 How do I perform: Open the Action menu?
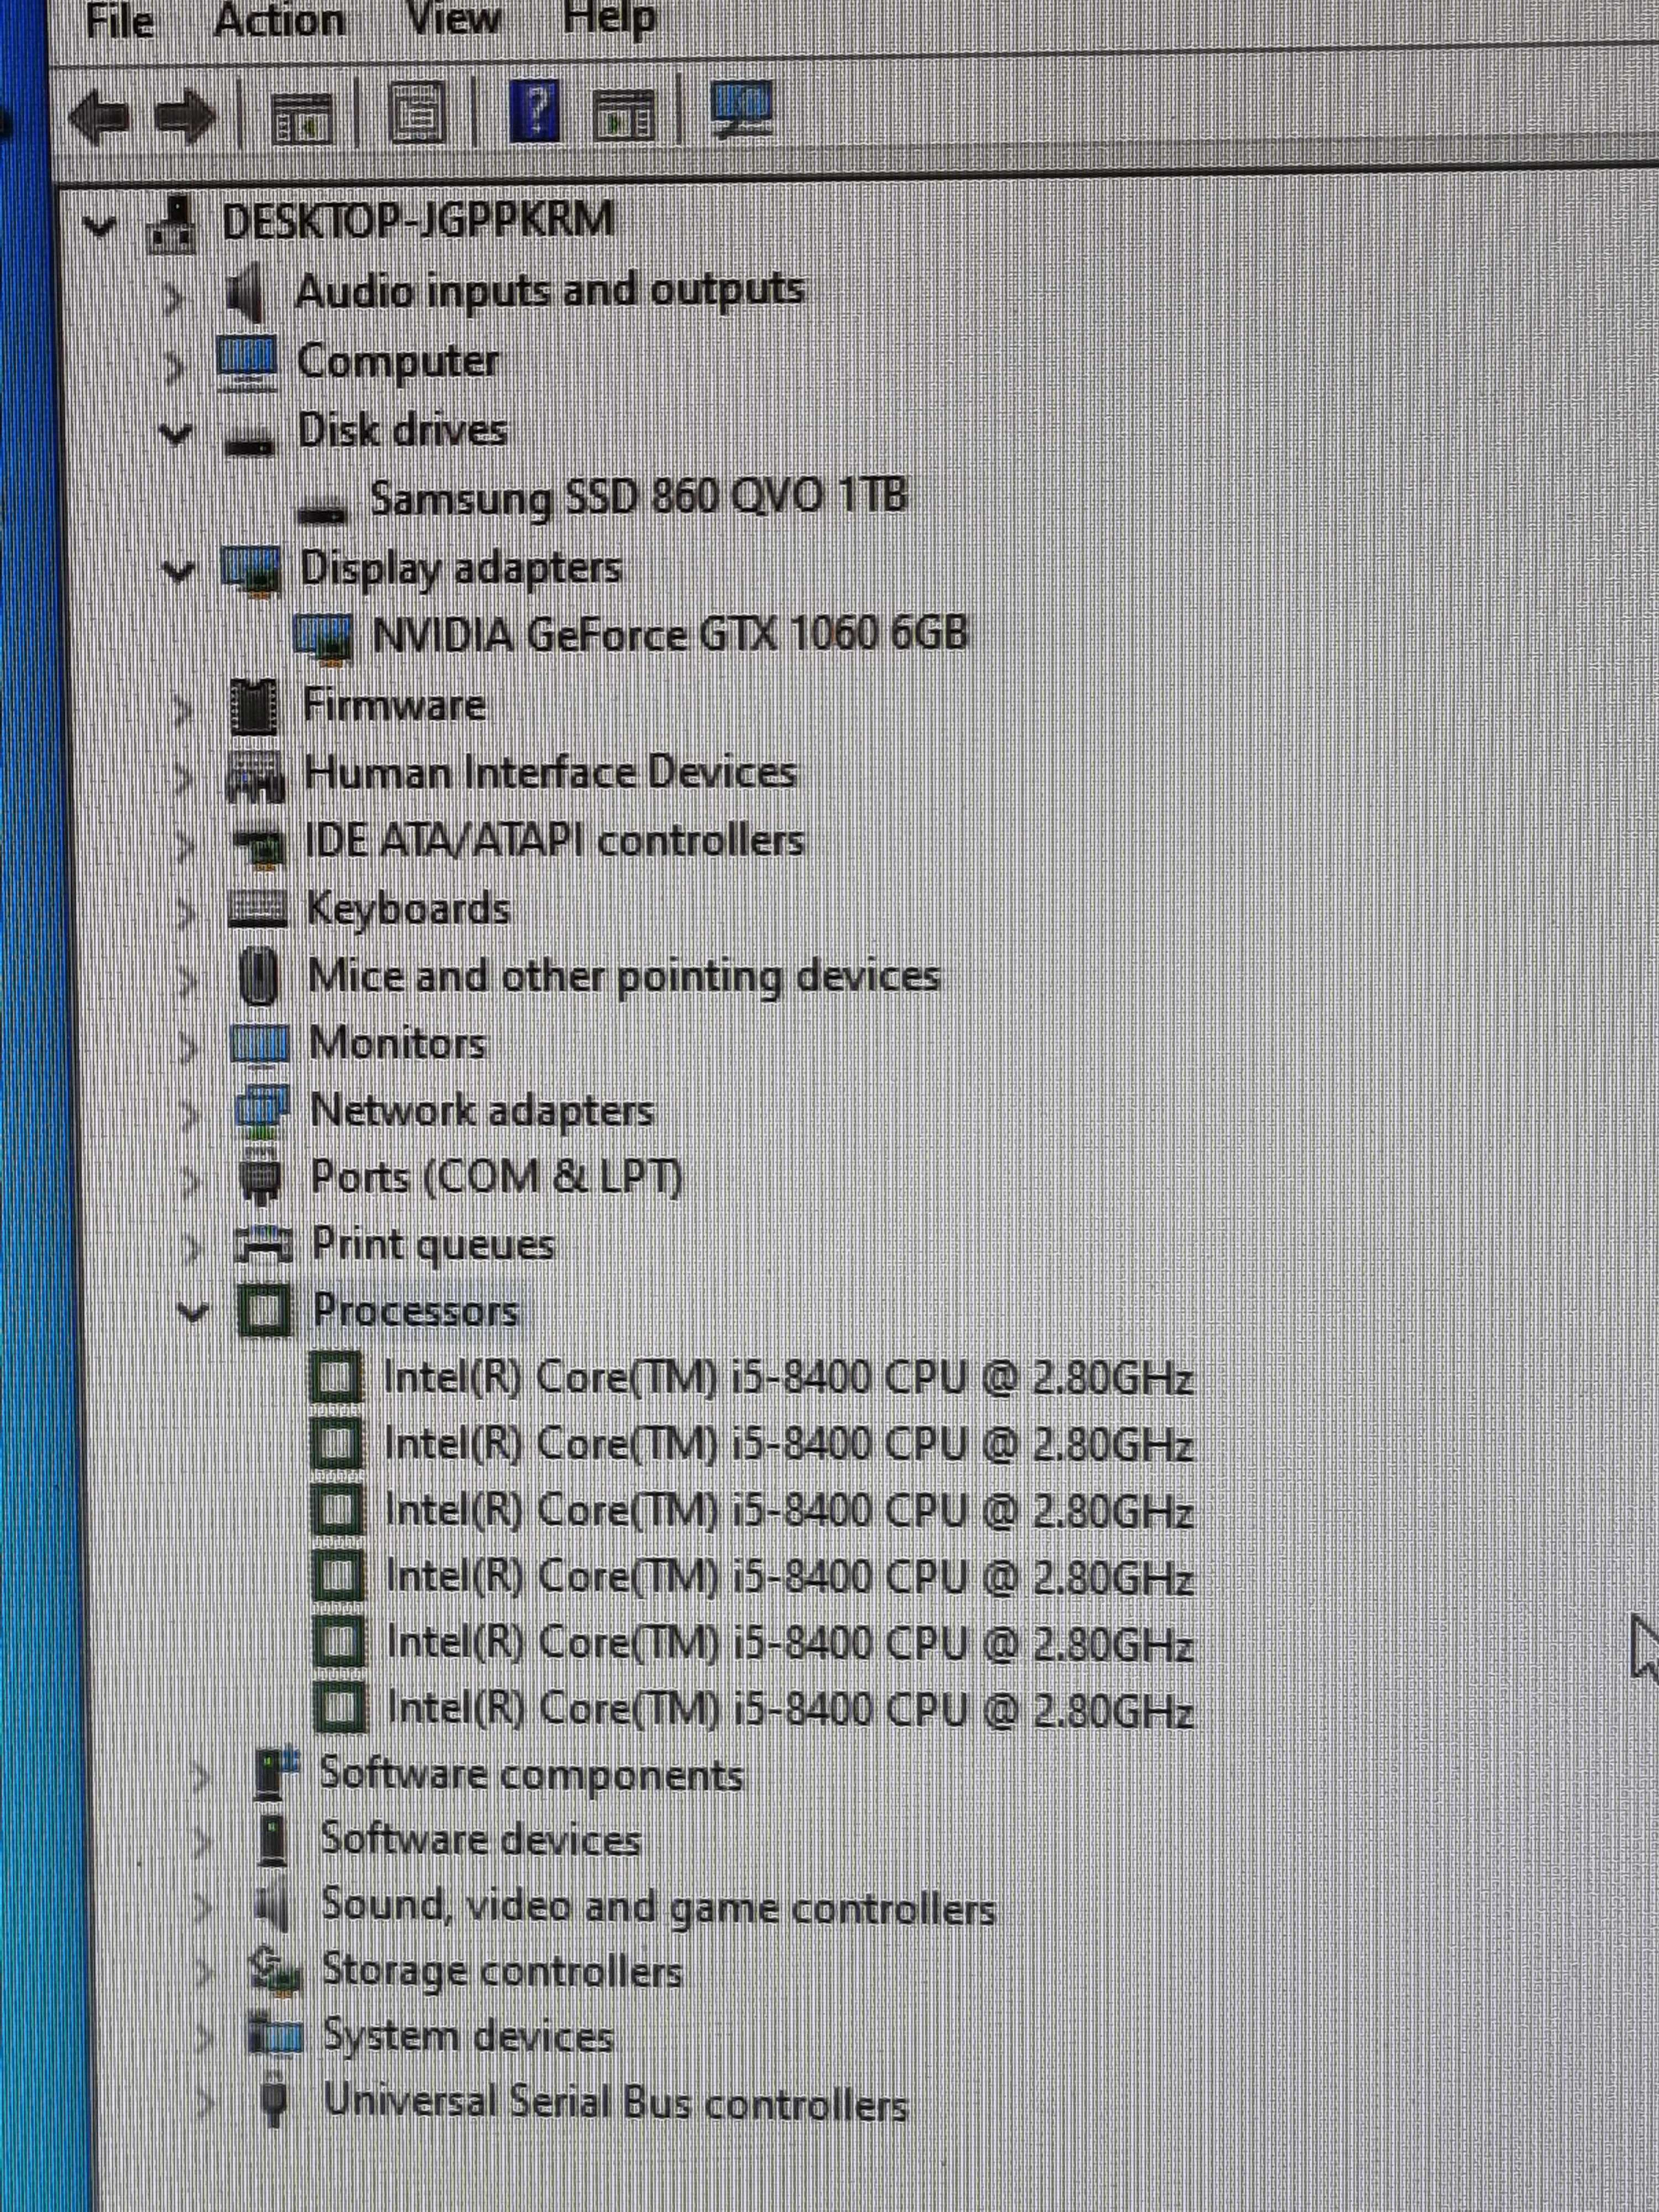pyautogui.click(x=279, y=19)
